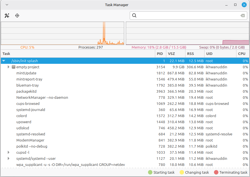The height and width of the screenshot is (177, 250).
Task: Open the settings tools icon
Action: [x=7, y=16]
